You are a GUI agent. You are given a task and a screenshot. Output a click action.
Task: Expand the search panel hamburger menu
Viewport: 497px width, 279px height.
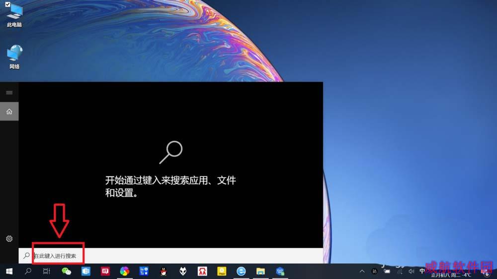click(9, 93)
